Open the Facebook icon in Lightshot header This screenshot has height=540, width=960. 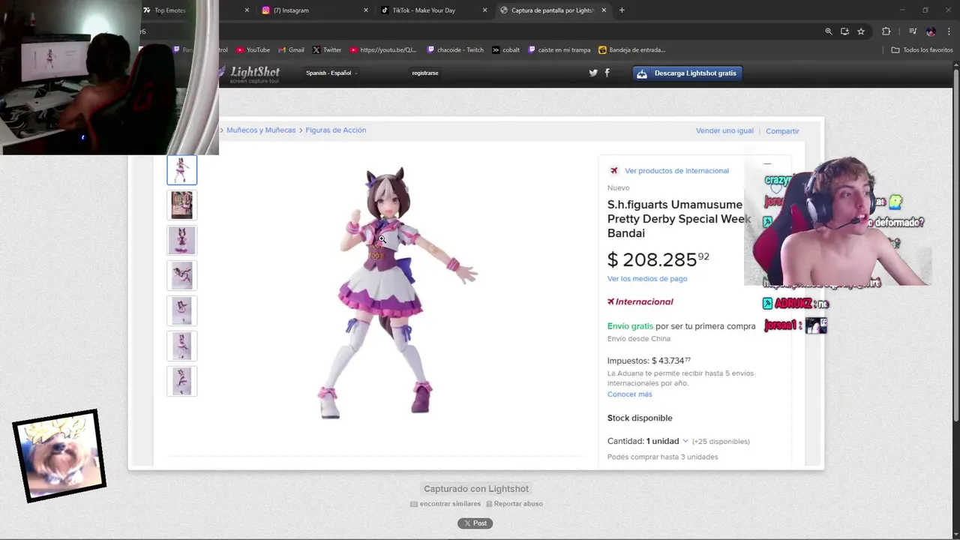point(607,73)
